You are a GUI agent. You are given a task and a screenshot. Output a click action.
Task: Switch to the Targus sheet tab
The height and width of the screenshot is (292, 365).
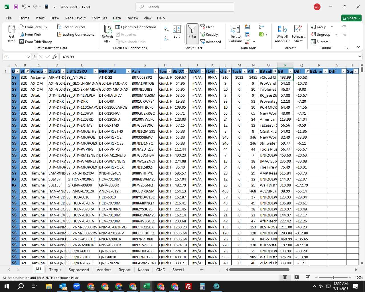pos(55,270)
